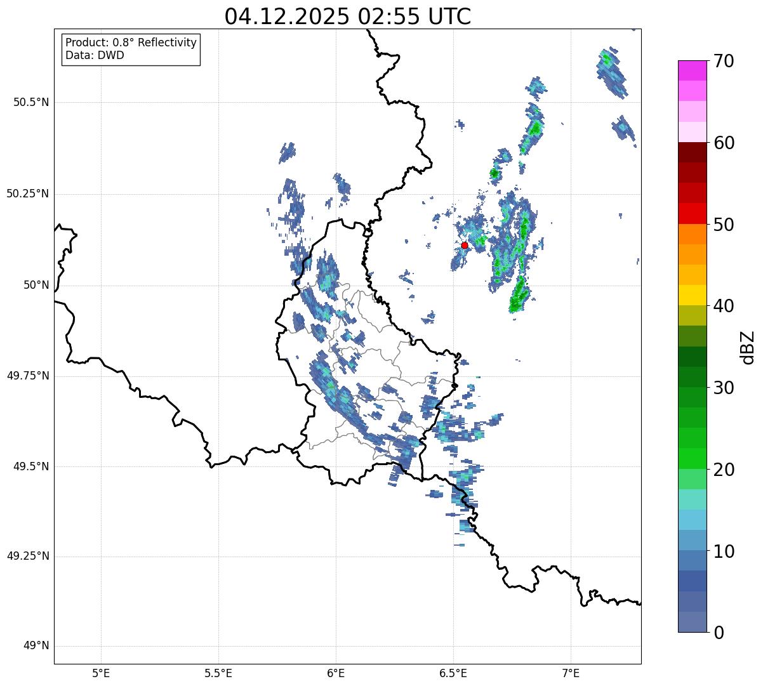The image size is (763, 686).
Task: Click the 49.5°N latitude label
Action: click(31, 466)
